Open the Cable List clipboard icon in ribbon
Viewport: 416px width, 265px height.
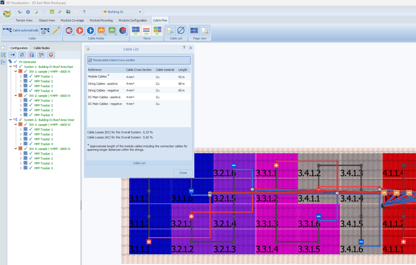click(x=170, y=30)
